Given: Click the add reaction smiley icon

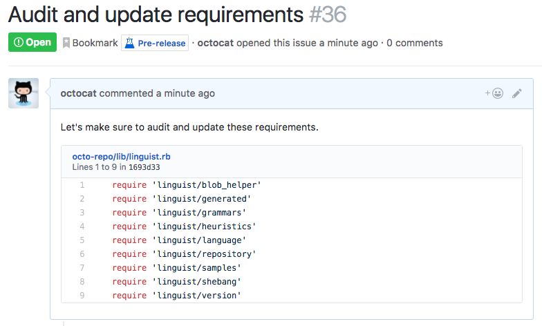Looking at the screenshot, I should click(x=494, y=93).
